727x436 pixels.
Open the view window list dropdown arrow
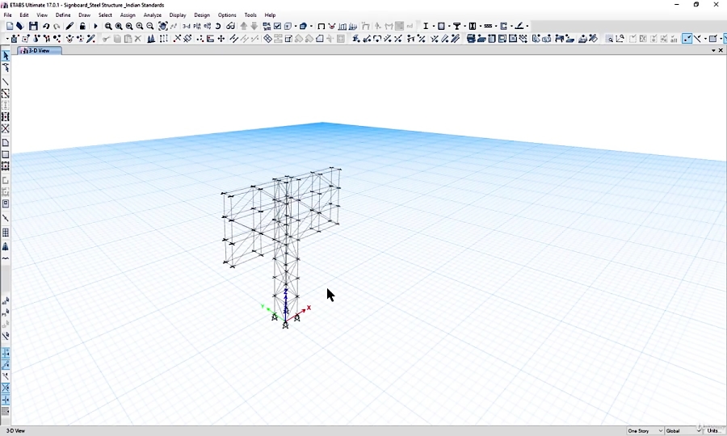(713, 51)
